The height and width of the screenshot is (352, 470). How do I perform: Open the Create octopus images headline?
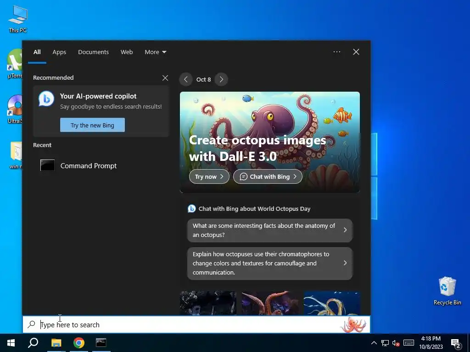257,148
